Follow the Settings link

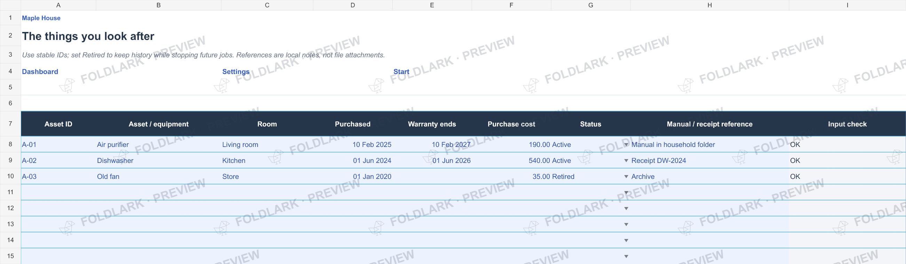coord(236,72)
